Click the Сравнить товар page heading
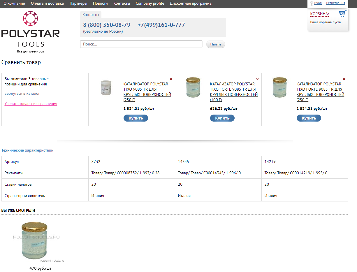Screen dimensions: 357x272 pos(21,62)
